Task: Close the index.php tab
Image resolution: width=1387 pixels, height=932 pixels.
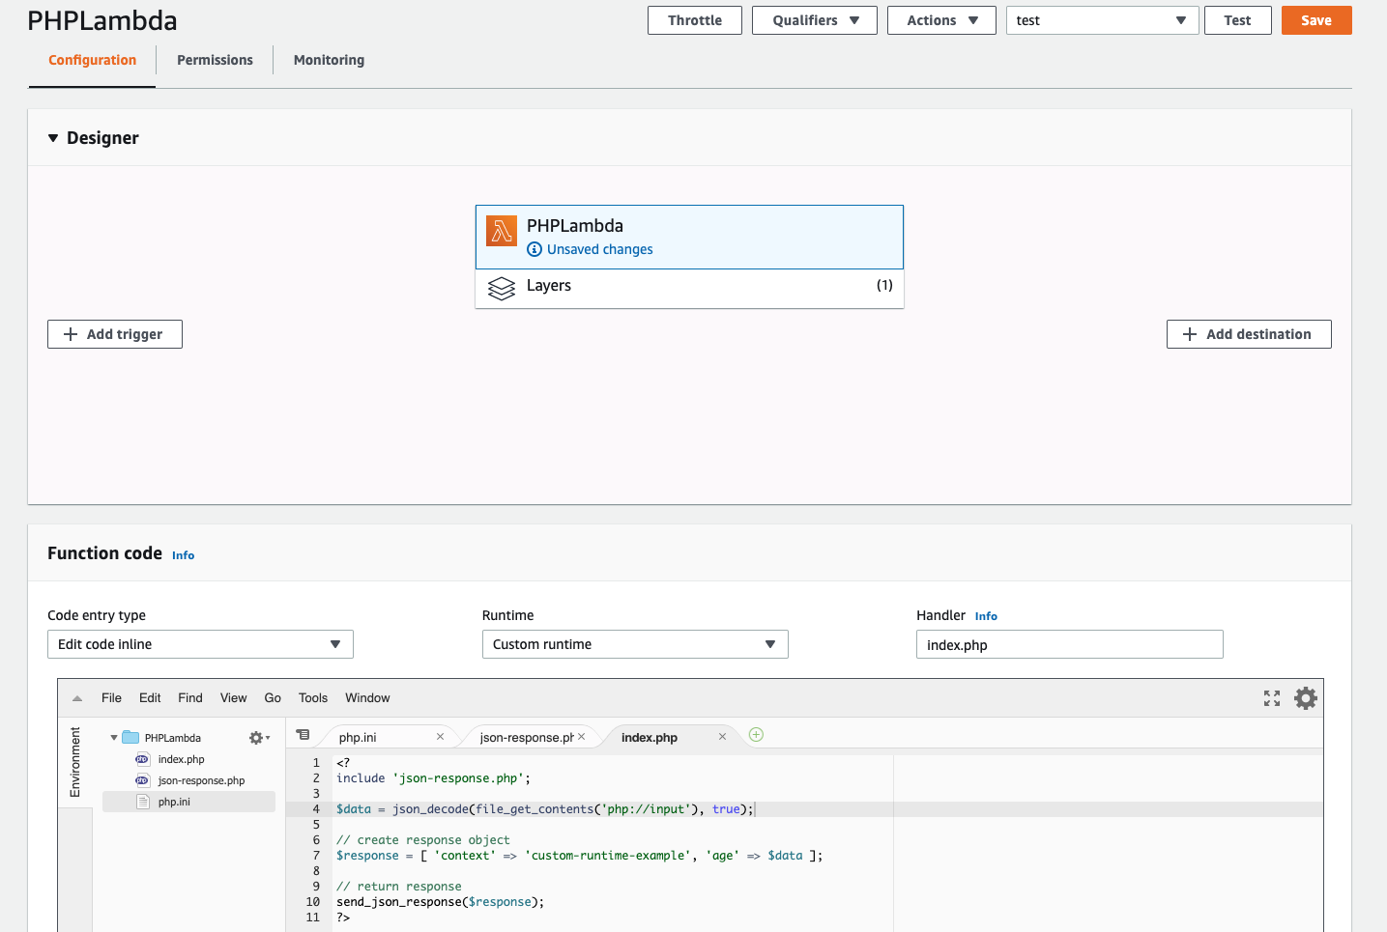Action: pyautogui.click(x=722, y=737)
